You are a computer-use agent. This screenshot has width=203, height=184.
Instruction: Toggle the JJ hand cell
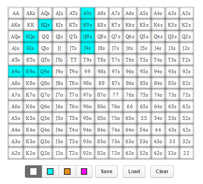pyautogui.click(x=59, y=48)
